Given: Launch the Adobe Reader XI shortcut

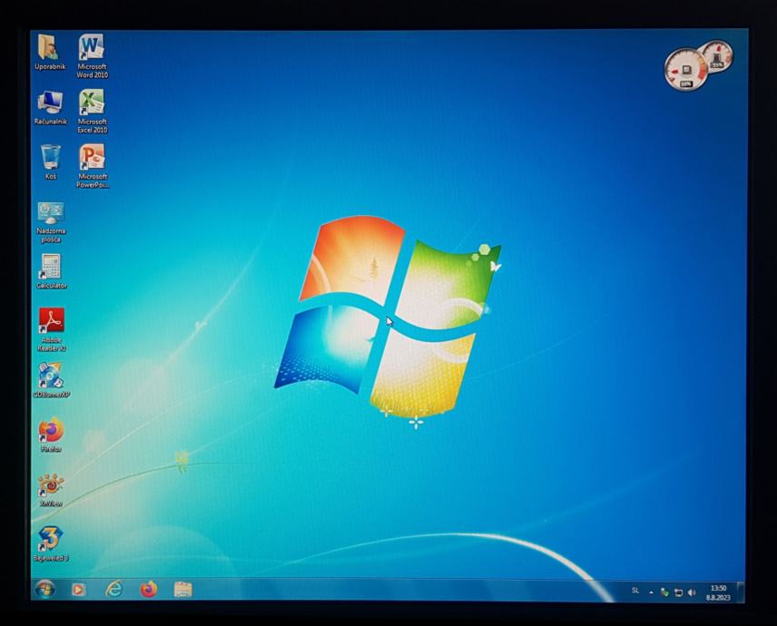Looking at the screenshot, I should 52,330.
